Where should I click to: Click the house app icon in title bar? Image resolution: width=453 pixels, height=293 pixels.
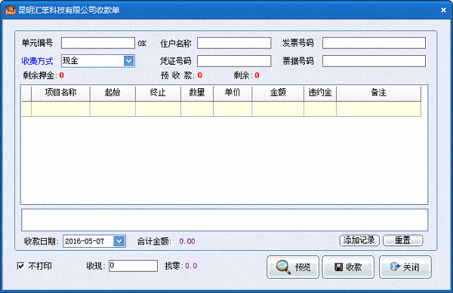[x=10, y=10]
